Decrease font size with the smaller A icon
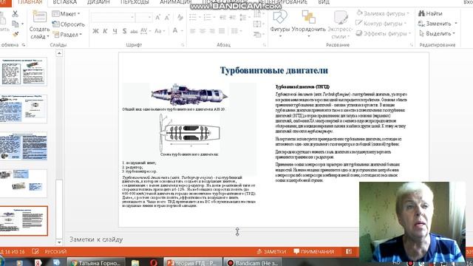Image resolution: width=473 pixels, height=266 pixels. coord(167,18)
